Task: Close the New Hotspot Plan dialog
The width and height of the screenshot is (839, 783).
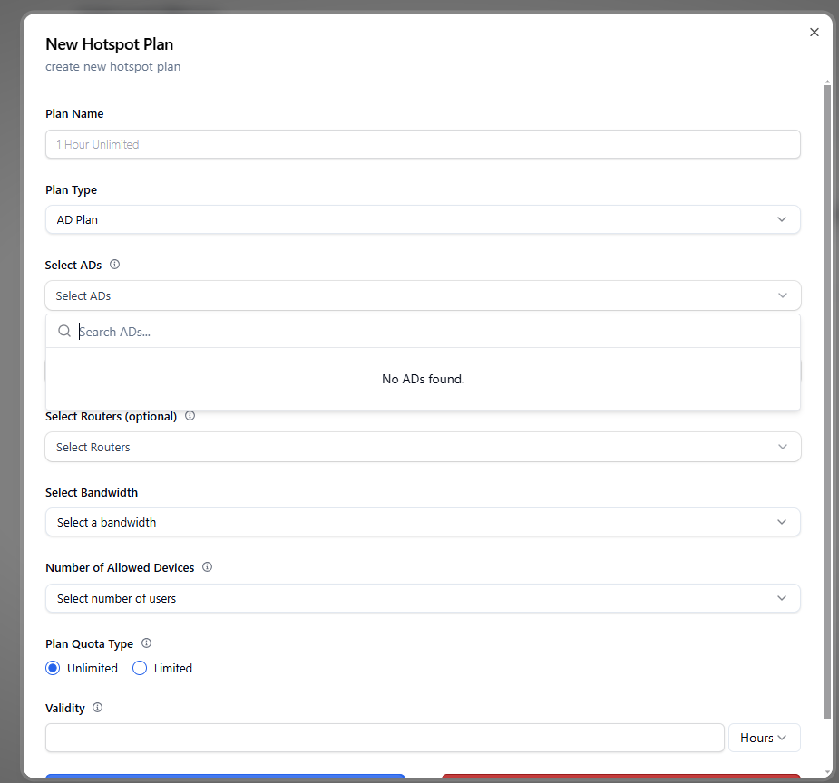Action: point(814,33)
